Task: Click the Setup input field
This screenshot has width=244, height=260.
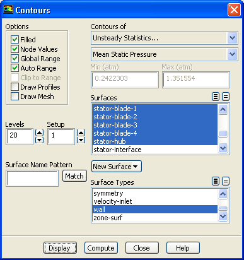Action: click(61, 136)
